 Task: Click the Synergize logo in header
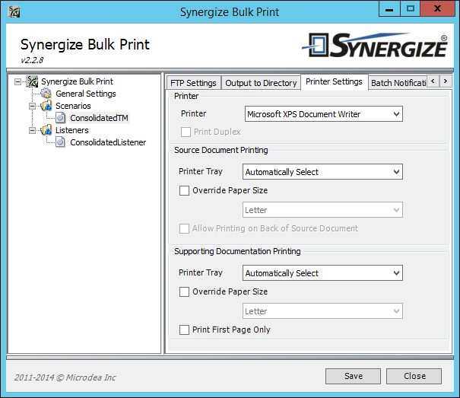[375, 45]
